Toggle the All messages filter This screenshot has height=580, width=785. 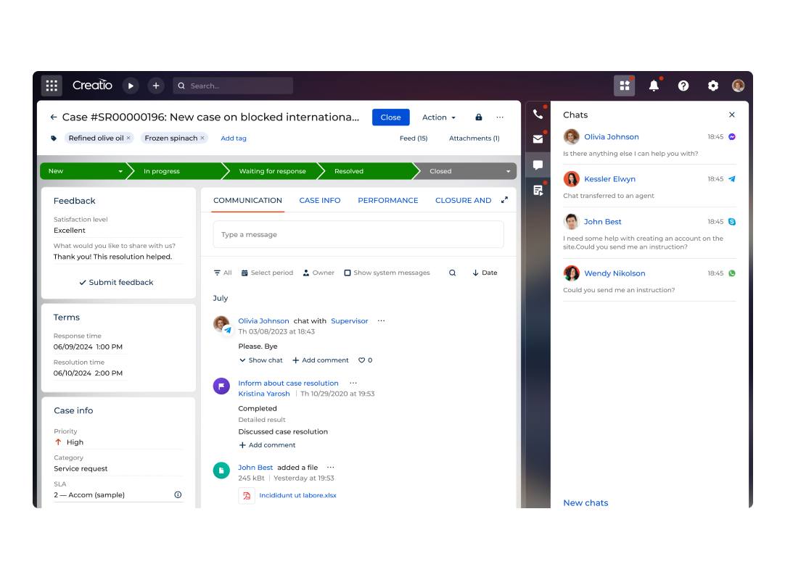pyautogui.click(x=222, y=272)
